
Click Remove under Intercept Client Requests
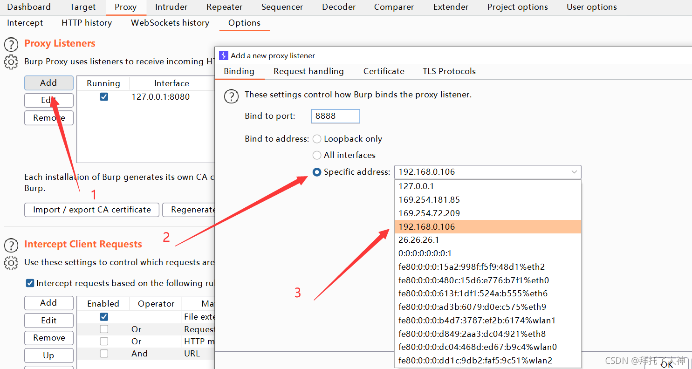[x=49, y=338]
